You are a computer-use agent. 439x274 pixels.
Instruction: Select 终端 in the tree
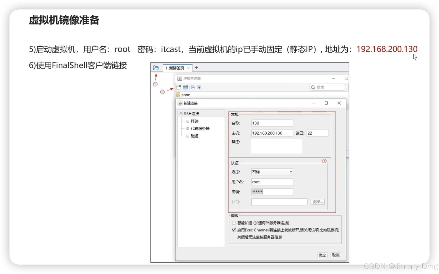click(195, 121)
